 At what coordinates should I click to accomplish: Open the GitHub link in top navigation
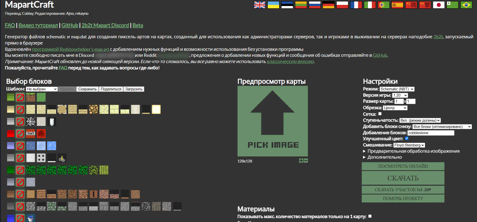pyautogui.click(x=70, y=25)
